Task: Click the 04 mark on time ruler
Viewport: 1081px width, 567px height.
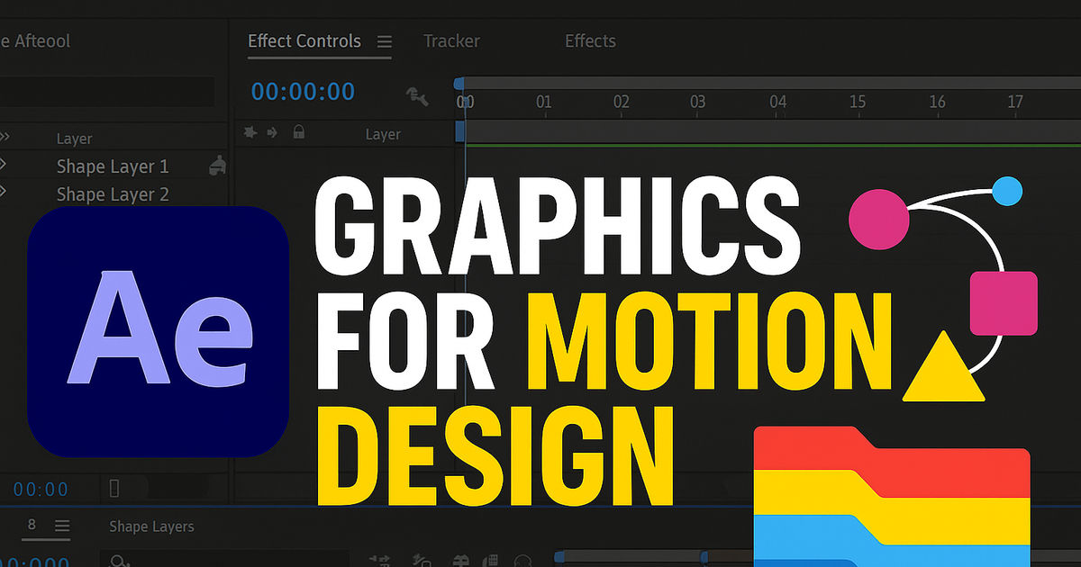Action: pyautogui.click(x=777, y=102)
